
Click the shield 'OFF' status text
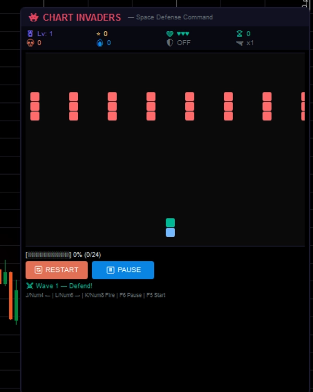(184, 43)
